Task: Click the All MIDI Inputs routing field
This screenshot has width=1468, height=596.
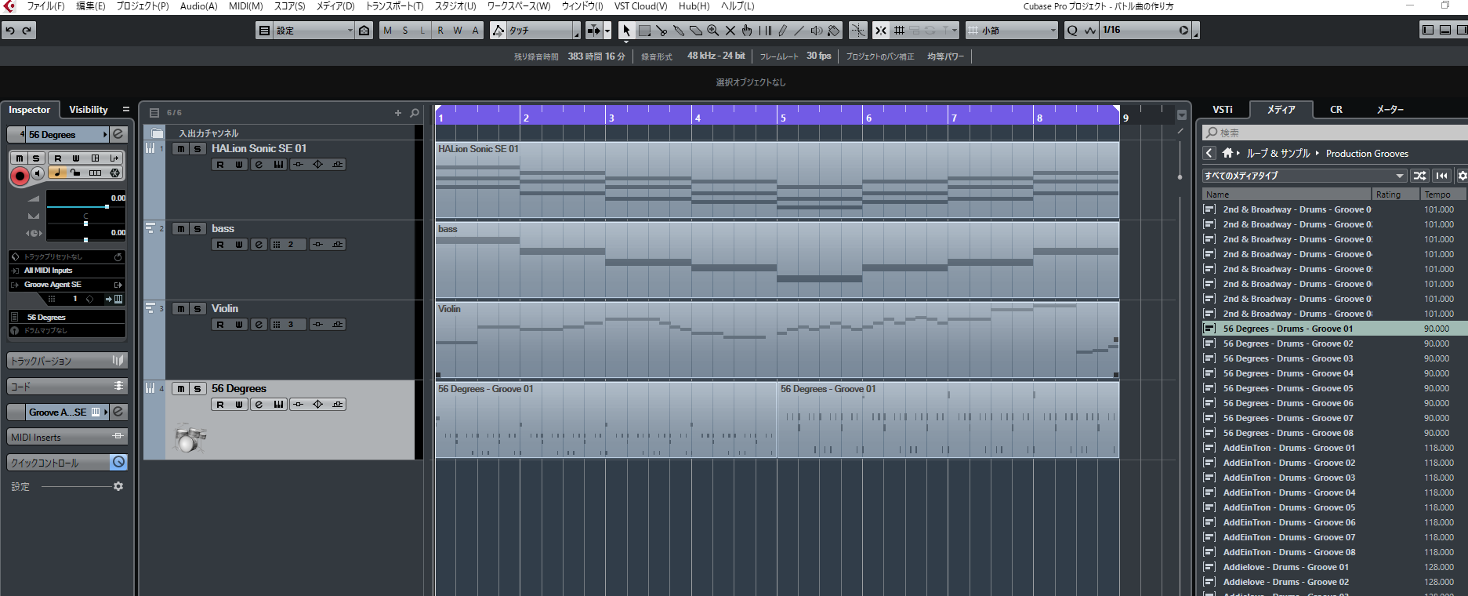Action: pos(67,271)
